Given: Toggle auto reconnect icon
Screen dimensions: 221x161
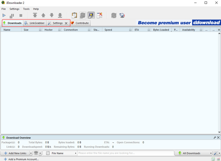Looking at the screenshot, I should coord(83,15).
